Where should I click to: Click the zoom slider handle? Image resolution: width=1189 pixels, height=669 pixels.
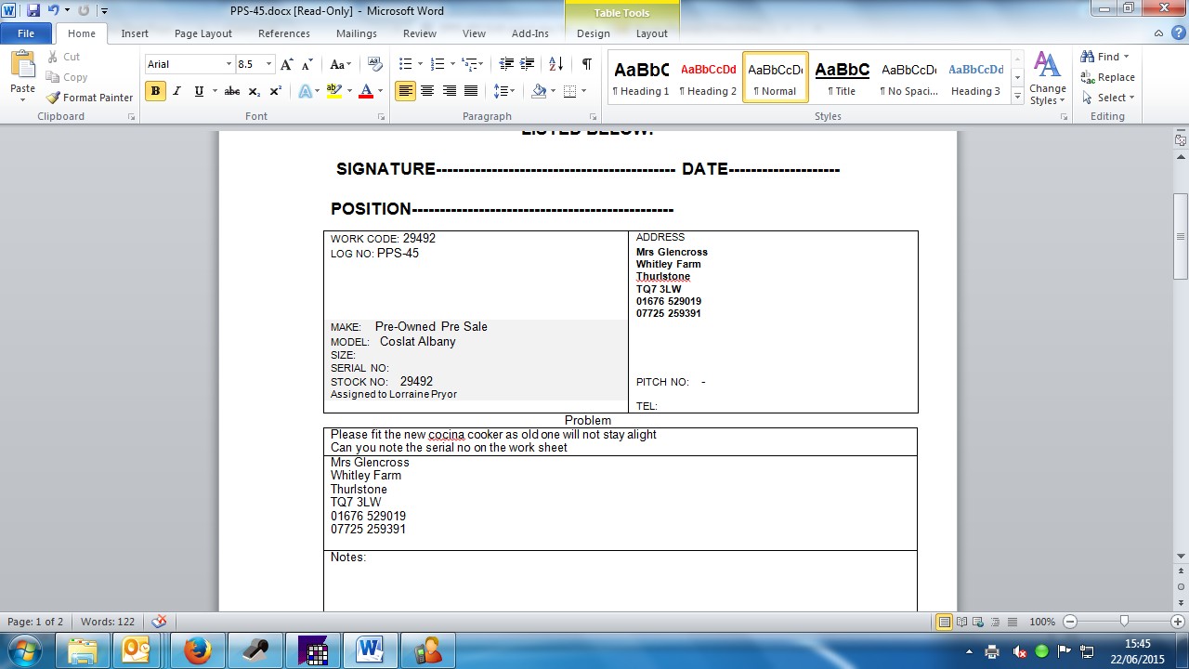coord(1124,622)
